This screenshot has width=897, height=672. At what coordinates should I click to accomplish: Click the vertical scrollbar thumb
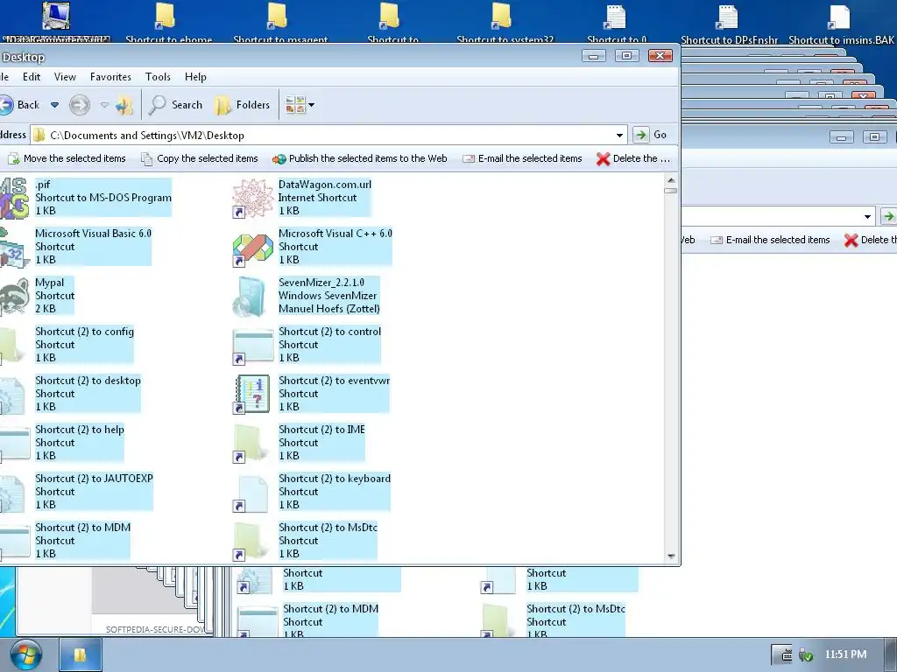671,191
